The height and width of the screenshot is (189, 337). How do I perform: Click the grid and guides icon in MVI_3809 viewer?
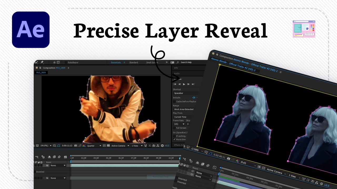54,146
